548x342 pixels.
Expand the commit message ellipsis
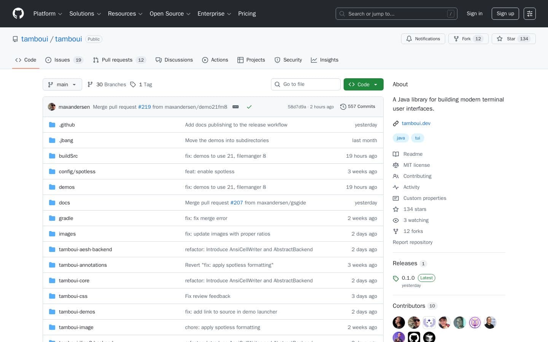click(236, 107)
